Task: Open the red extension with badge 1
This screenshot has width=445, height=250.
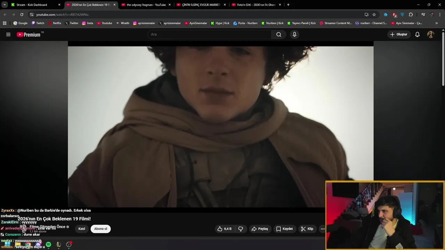Action: point(394,15)
